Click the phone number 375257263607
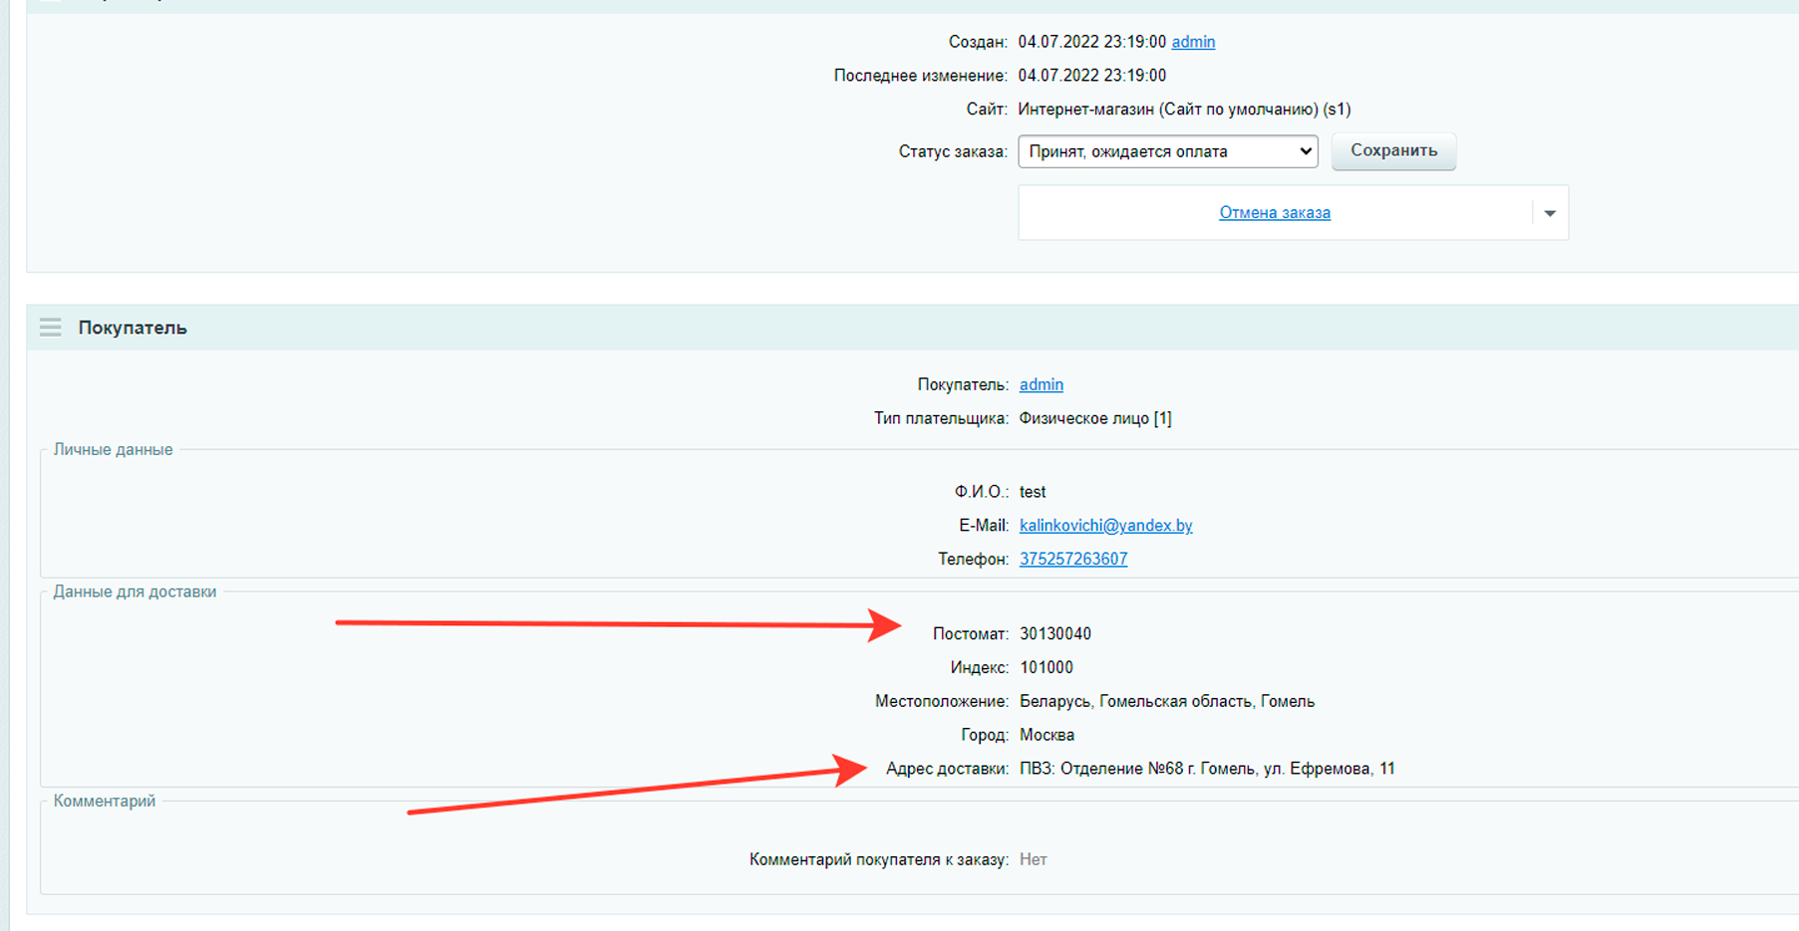The image size is (1799, 931). [1073, 560]
